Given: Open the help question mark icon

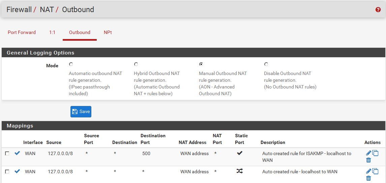Looking at the screenshot, I should click(x=378, y=10).
